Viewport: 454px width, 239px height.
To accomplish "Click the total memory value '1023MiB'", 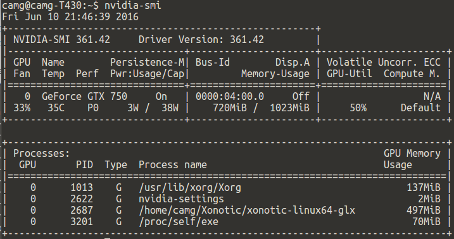I will pyautogui.click(x=289, y=107).
